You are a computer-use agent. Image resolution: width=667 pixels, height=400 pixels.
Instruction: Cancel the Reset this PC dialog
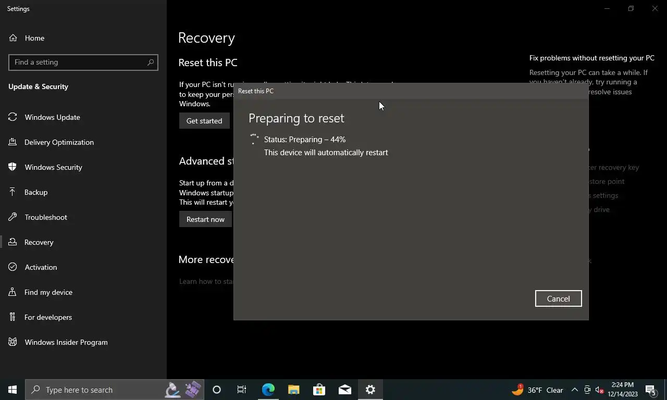[x=558, y=298]
